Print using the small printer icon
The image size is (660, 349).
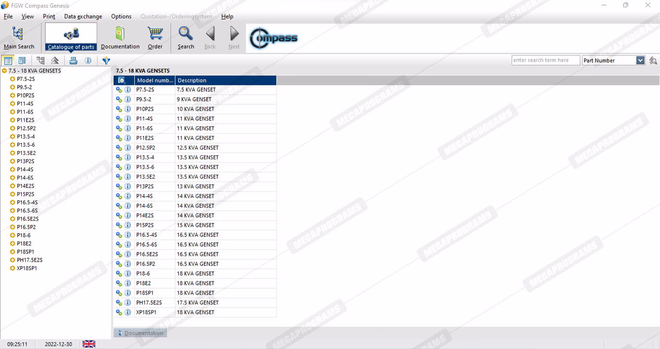pos(73,60)
